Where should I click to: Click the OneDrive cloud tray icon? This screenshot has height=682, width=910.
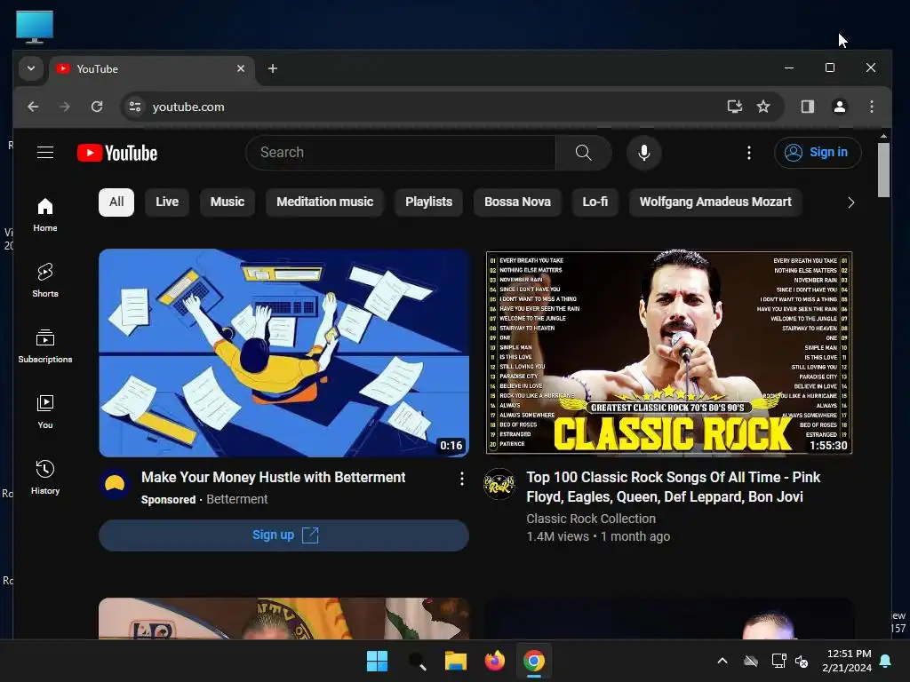tap(751, 661)
